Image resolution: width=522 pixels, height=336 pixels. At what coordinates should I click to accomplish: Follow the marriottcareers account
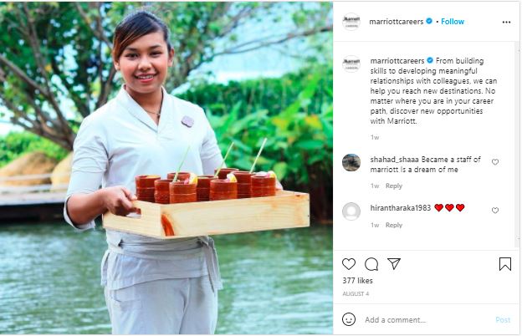(453, 22)
